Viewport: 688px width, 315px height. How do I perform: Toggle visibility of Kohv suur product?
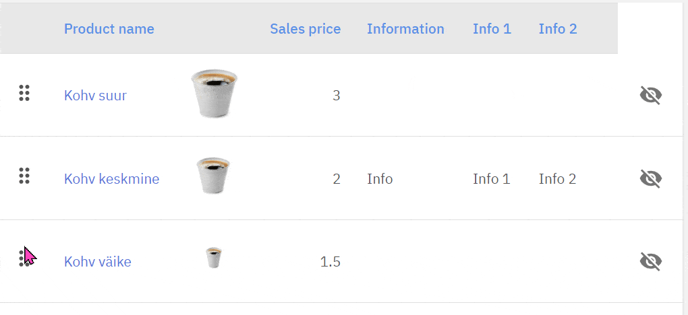(x=650, y=96)
